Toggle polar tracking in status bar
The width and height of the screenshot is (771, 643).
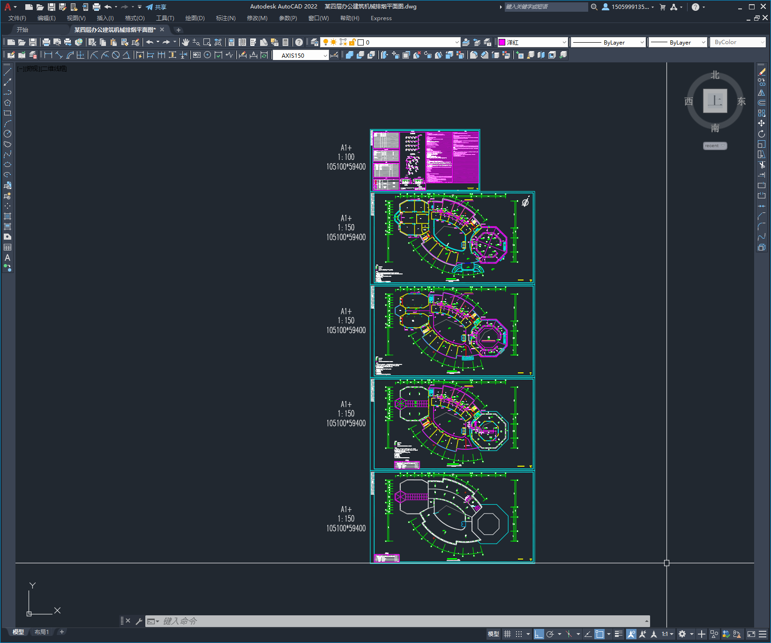click(550, 634)
